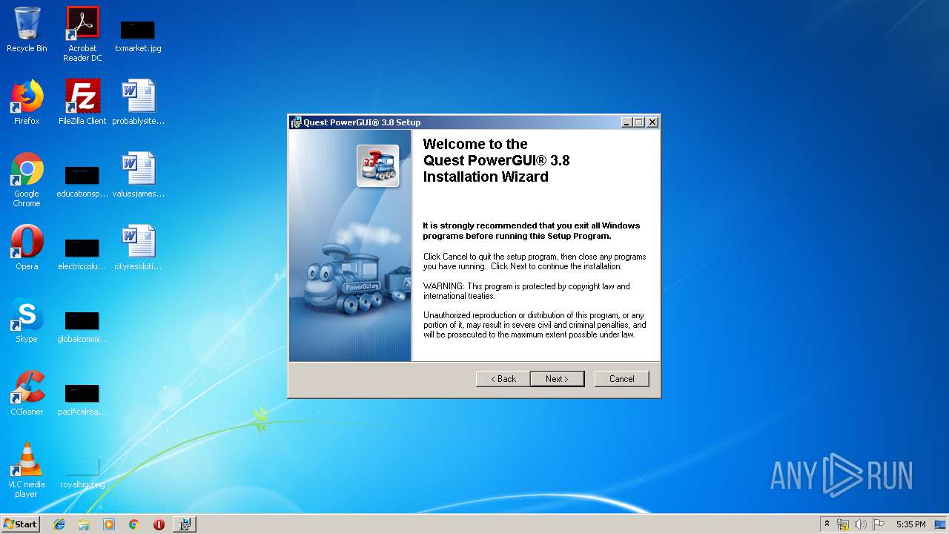Screen dimensions: 949x534
Task: Select the pacificalrea file icon
Action: [x=82, y=400]
